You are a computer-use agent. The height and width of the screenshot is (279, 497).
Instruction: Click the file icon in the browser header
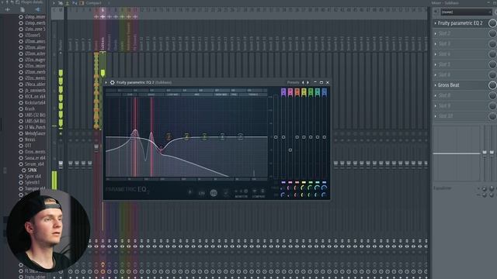coord(23,9)
